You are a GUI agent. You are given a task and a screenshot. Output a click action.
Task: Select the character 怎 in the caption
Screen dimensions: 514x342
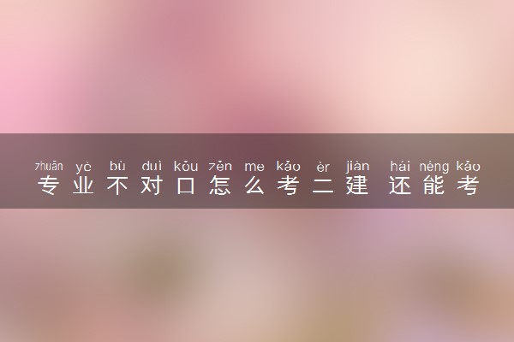220,186
